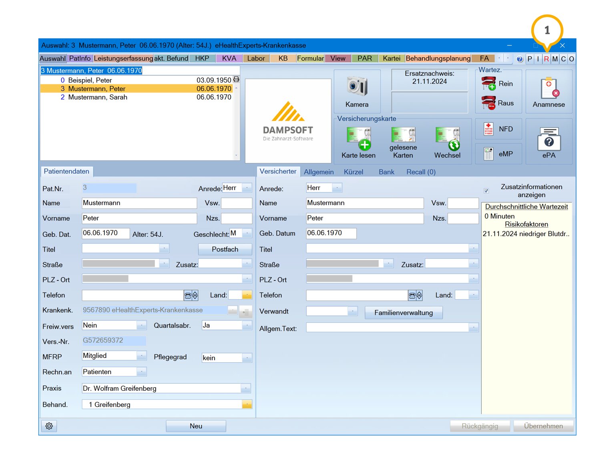This screenshot has width=615, height=474.
Task: Click the patient search field at top
Action: (x=140, y=71)
